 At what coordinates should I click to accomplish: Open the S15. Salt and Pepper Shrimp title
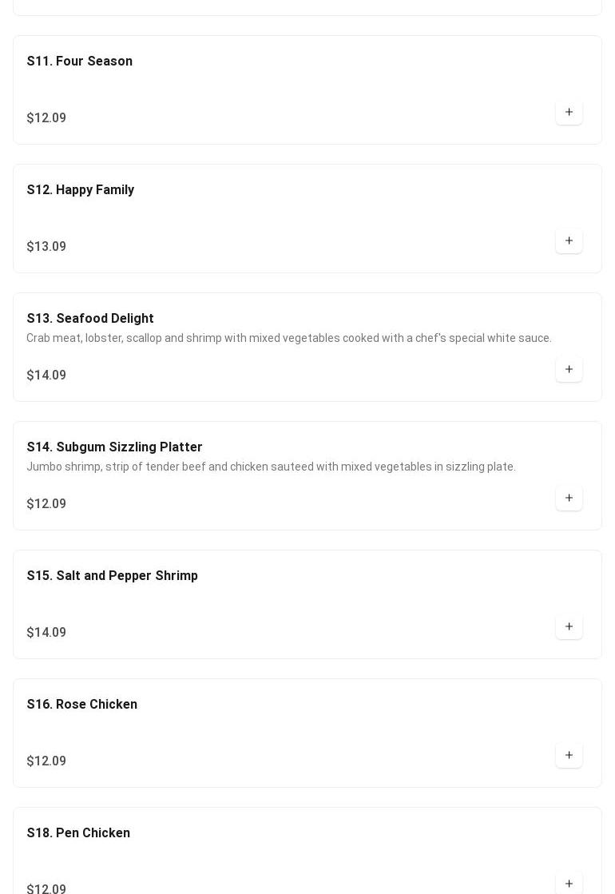coord(113,575)
